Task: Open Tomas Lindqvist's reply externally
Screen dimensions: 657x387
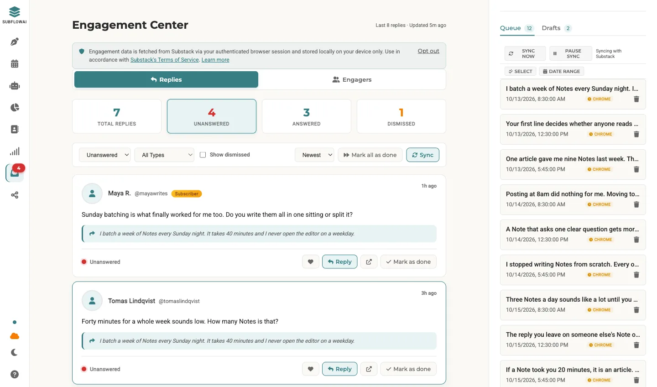Action: click(369, 369)
